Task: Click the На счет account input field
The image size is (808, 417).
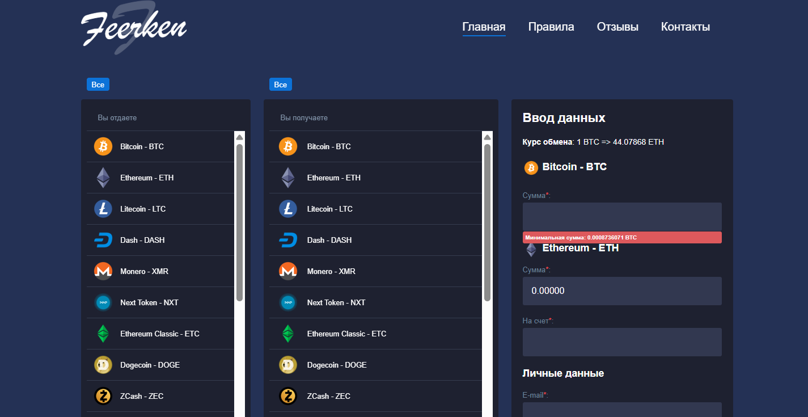Action: [621, 342]
